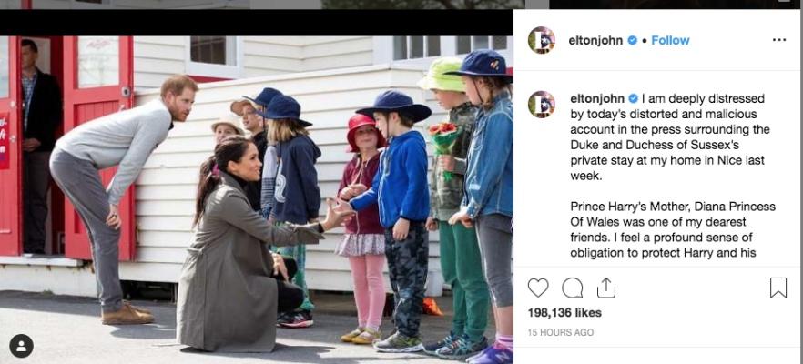Click the verified badge beside the Follow link
Viewport: 803px width, 364px height.
click(x=633, y=40)
